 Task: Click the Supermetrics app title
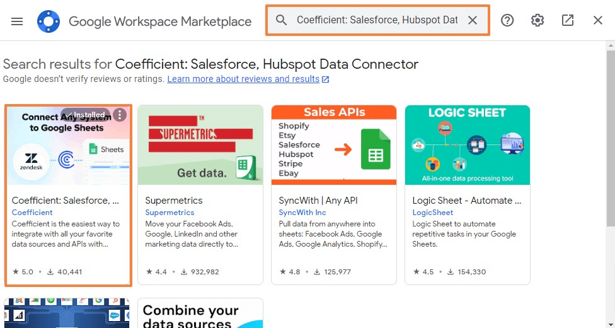coord(174,201)
